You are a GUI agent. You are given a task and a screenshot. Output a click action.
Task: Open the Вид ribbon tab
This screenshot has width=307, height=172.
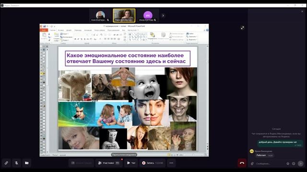[123, 30]
